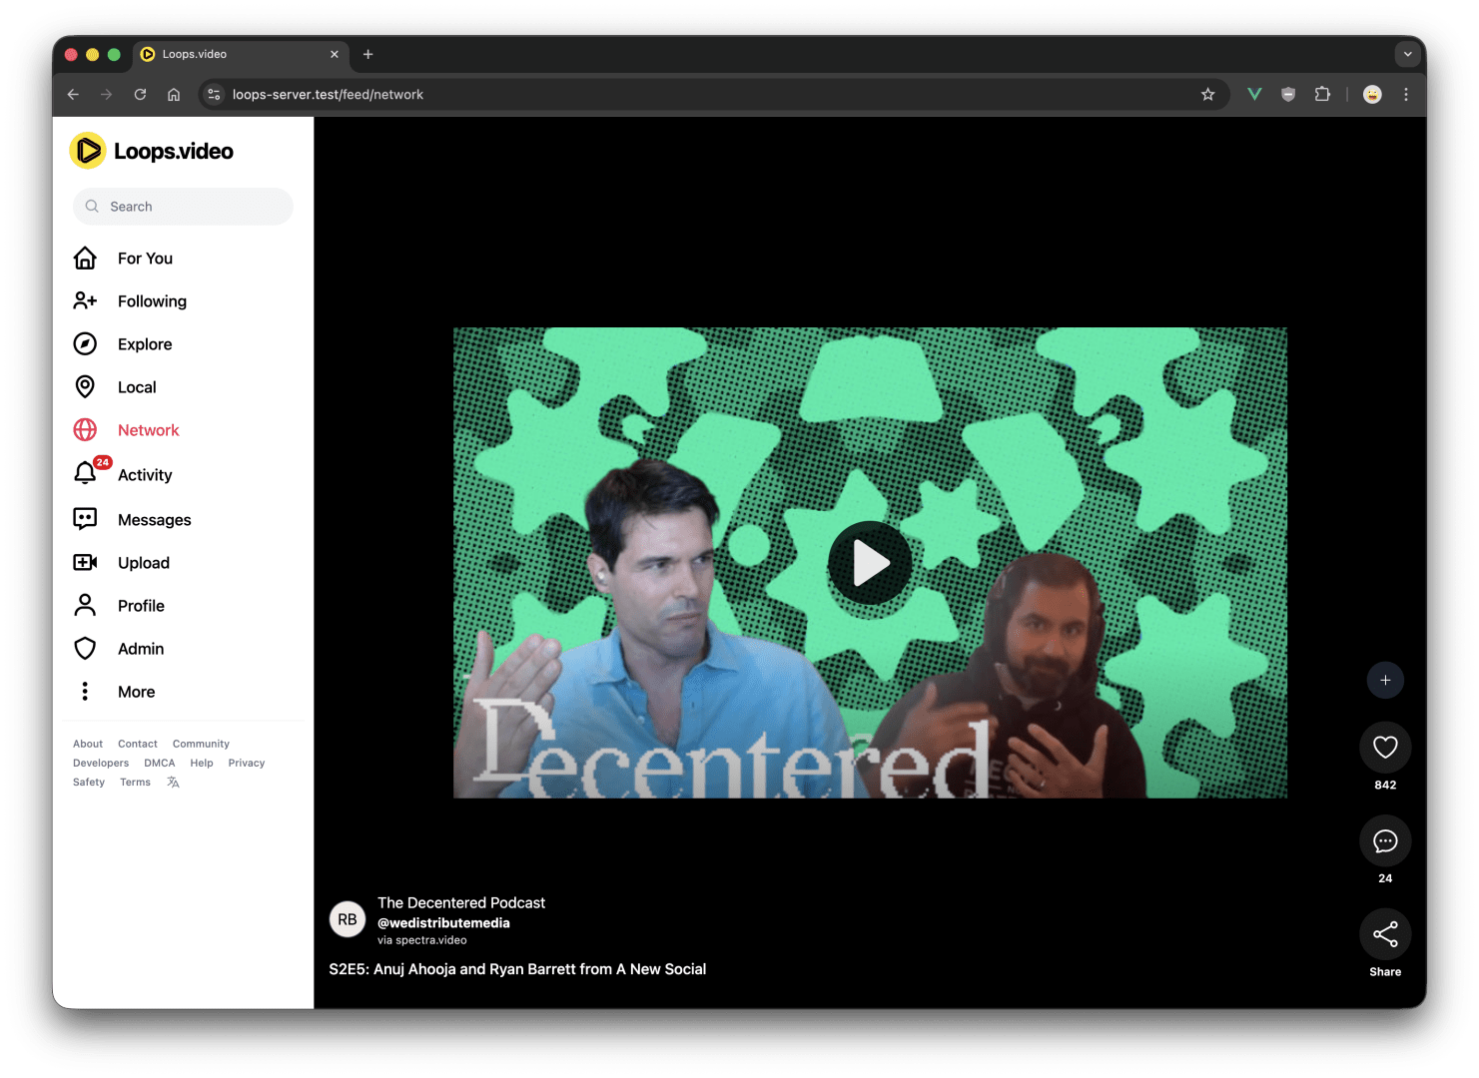
Task: Open the Local location icon
Action: point(86,386)
